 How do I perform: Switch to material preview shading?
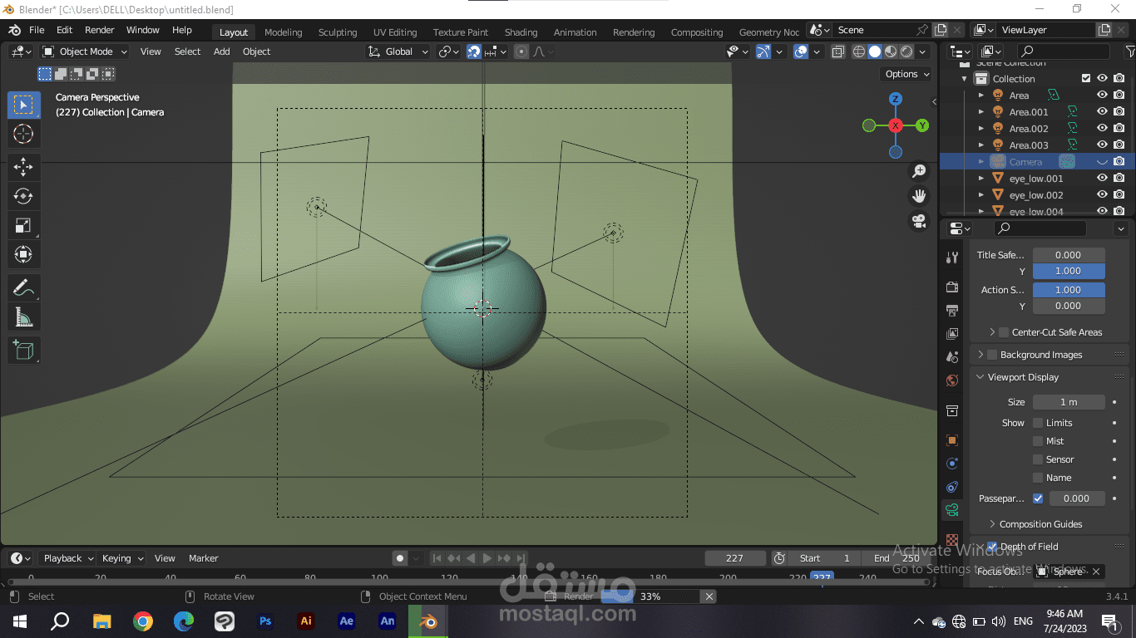pos(891,52)
